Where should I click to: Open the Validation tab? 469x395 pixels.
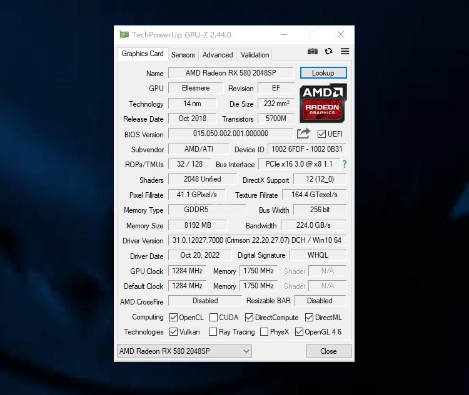[x=255, y=55]
